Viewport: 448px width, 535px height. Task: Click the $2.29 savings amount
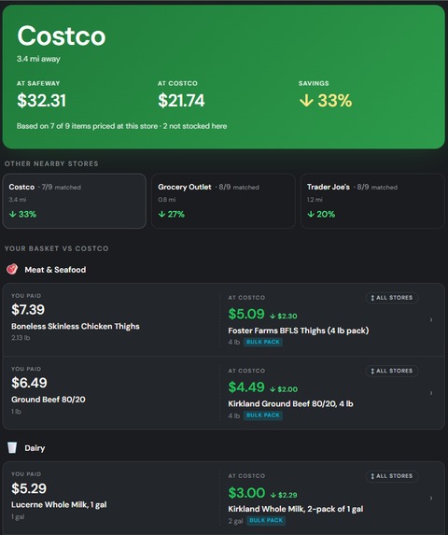(x=284, y=495)
